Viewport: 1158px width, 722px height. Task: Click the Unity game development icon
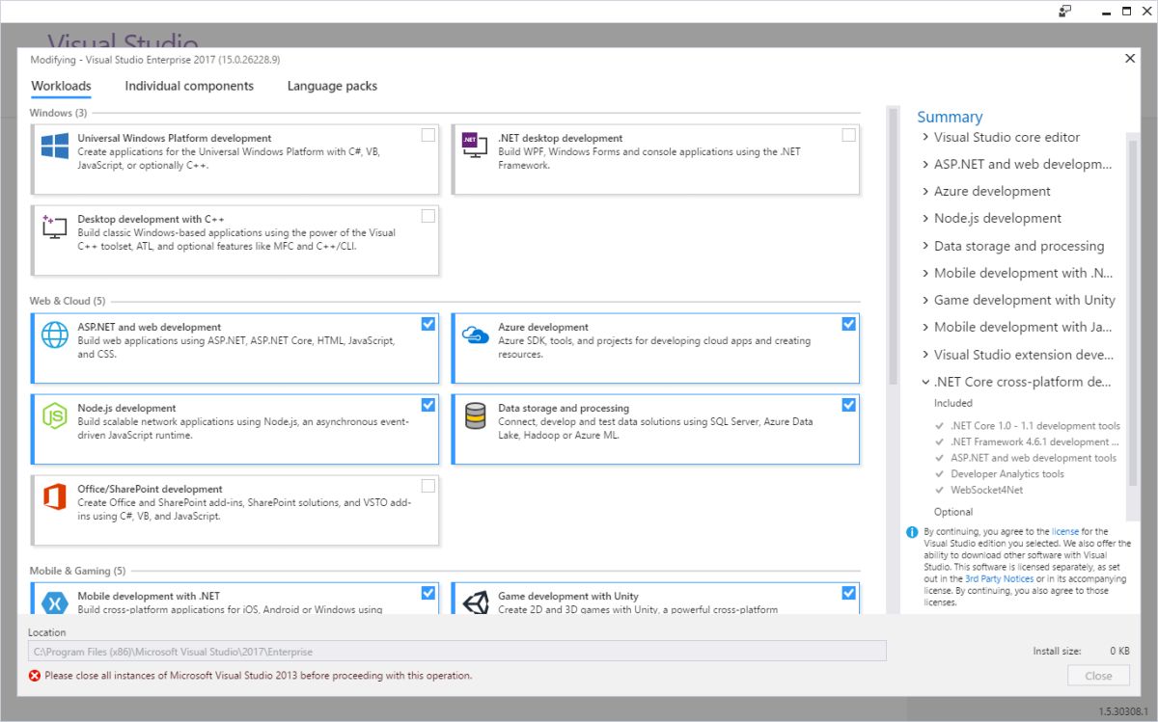click(475, 603)
